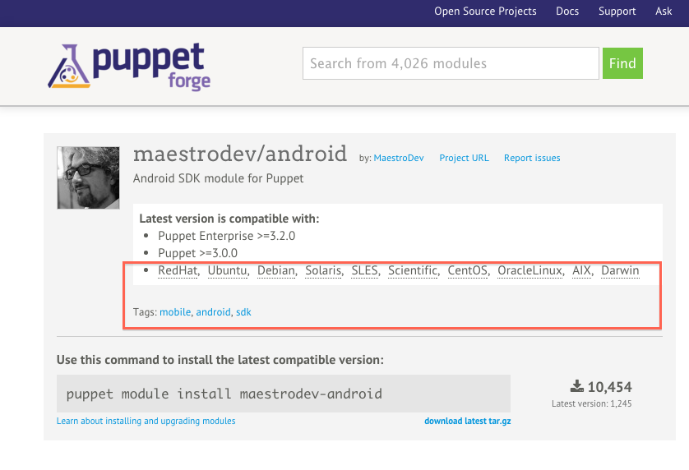Click the Latest version: 1,245 text
The width and height of the screenshot is (689, 470).
point(591,403)
